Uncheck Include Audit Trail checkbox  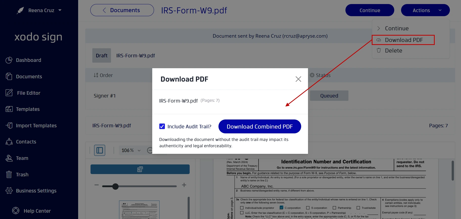tap(162, 126)
